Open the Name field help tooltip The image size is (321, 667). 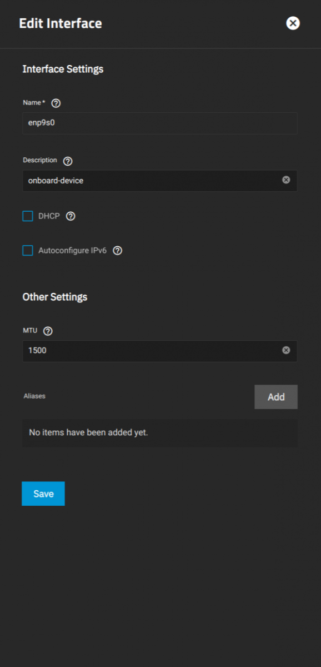56,103
